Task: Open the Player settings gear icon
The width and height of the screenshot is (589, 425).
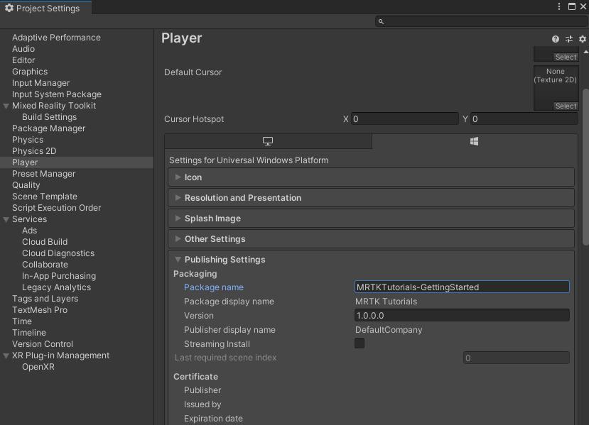Action: tap(582, 39)
